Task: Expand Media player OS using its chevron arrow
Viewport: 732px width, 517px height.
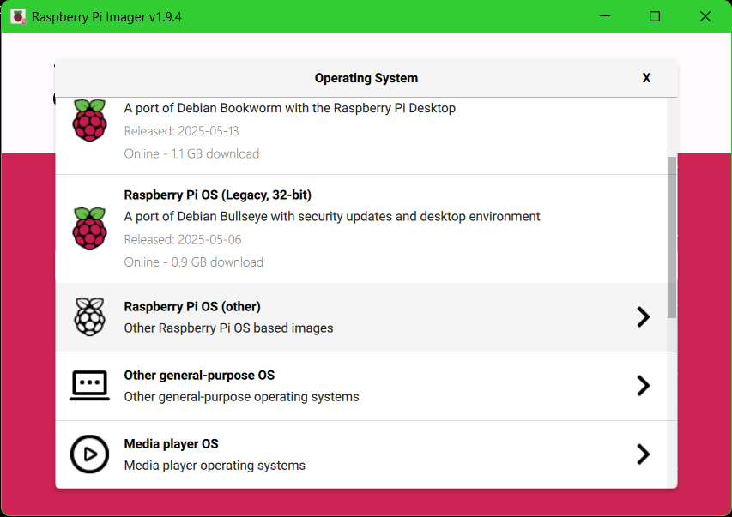Action: tap(644, 454)
